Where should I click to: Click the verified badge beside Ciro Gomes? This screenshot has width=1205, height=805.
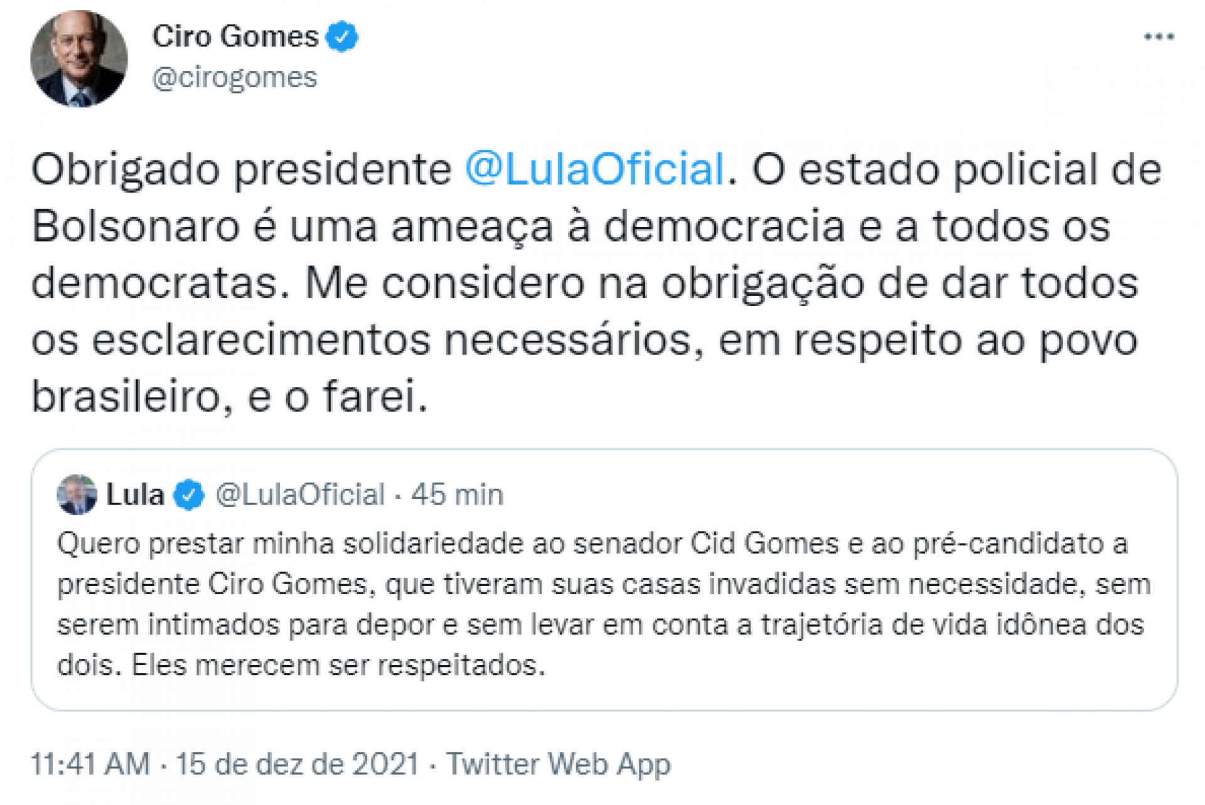tap(342, 36)
